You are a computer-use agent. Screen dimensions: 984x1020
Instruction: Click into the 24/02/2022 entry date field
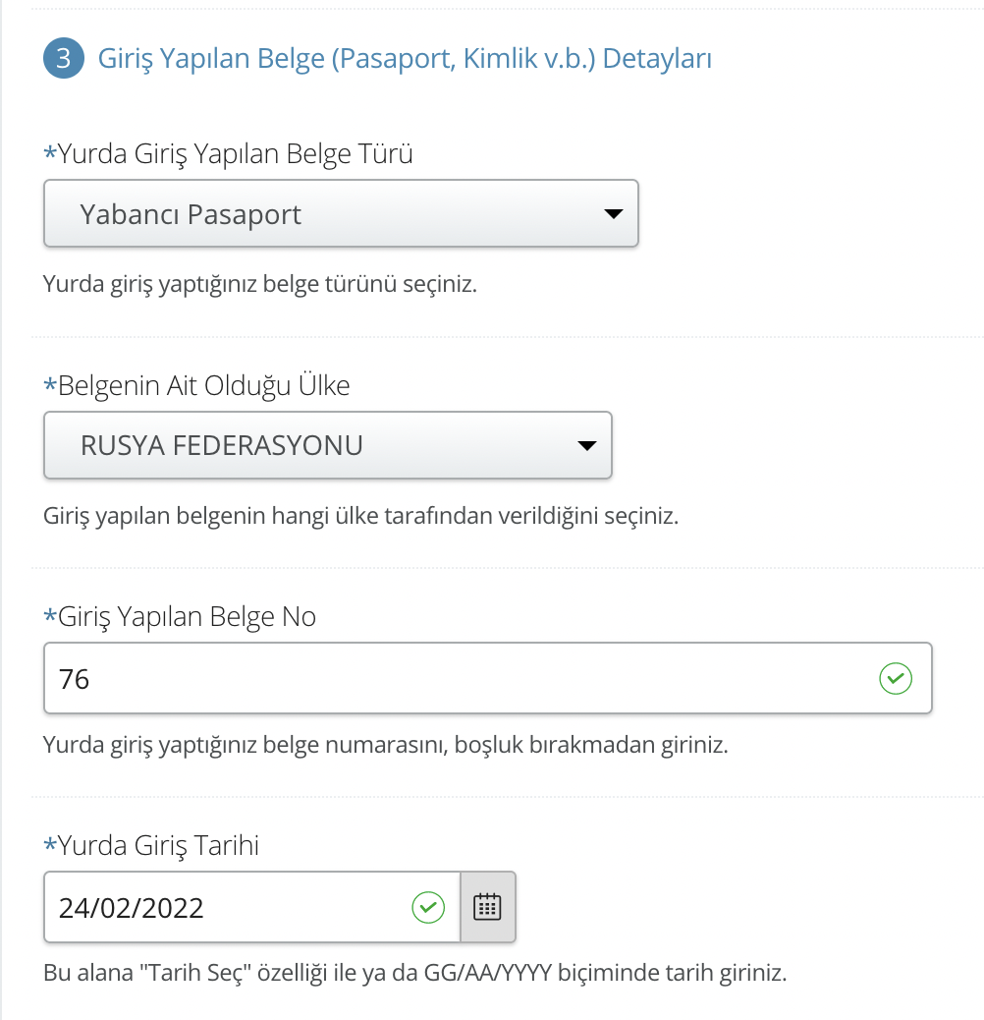point(226,907)
